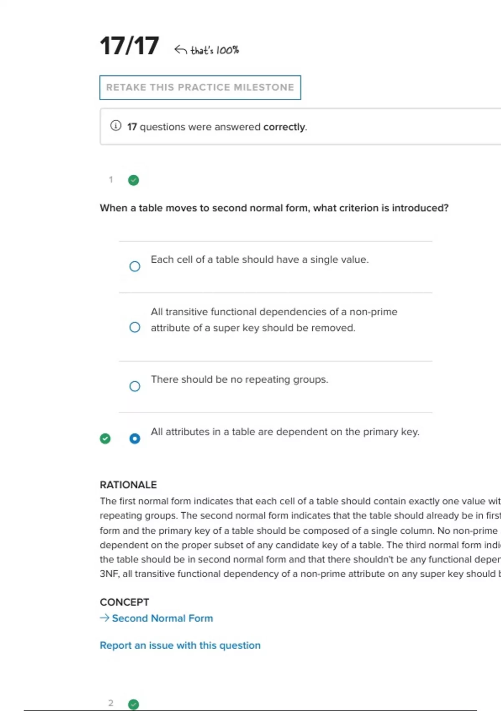Viewport: 501px width, 711px height.
Task: Click the question 1 number label
Action: [x=111, y=180]
